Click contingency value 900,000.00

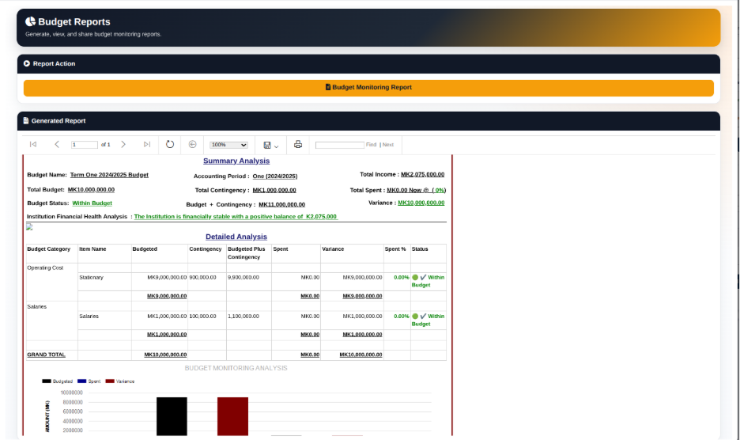coord(202,278)
